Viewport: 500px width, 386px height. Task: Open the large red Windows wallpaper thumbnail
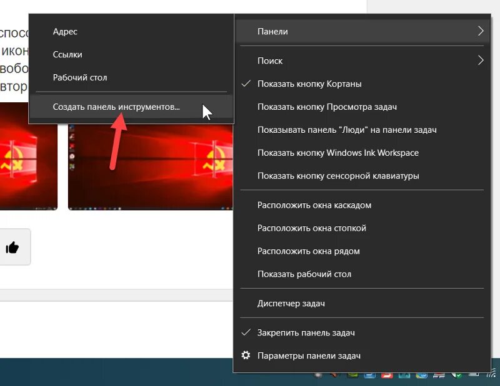click(151, 166)
